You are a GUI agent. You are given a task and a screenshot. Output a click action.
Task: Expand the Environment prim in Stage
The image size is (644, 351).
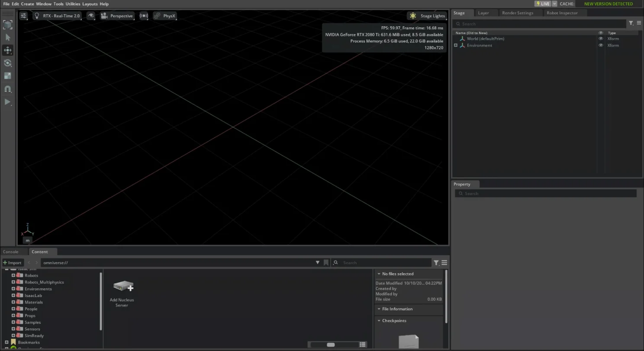[456, 45]
